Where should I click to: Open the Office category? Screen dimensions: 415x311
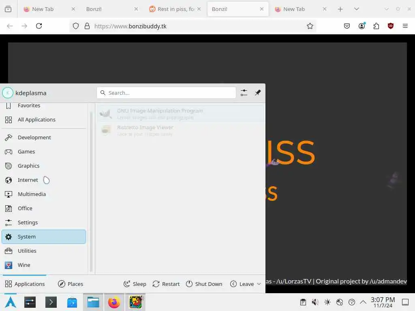44,208
